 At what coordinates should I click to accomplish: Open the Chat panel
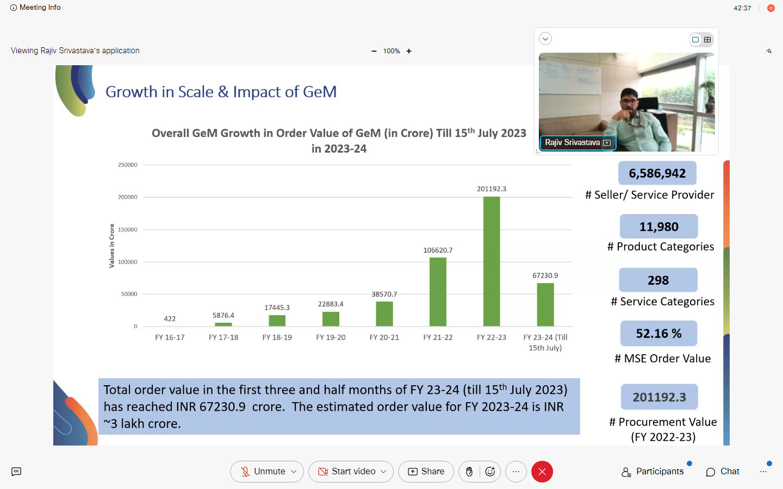click(723, 472)
